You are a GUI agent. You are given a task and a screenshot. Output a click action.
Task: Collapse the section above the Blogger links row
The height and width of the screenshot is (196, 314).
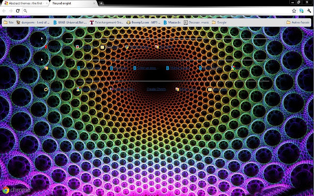(42, 60)
